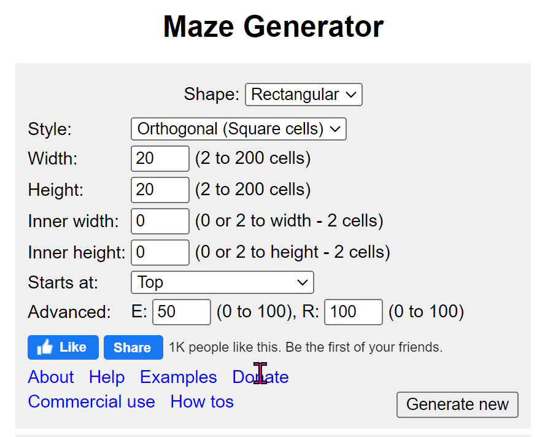Focus the Inner width field
Viewport: 545px width, 437px height.
click(x=160, y=221)
